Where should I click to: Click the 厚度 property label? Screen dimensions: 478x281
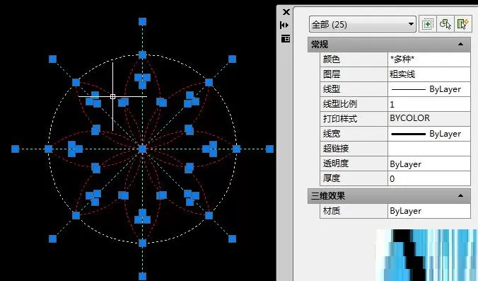(x=332, y=178)
